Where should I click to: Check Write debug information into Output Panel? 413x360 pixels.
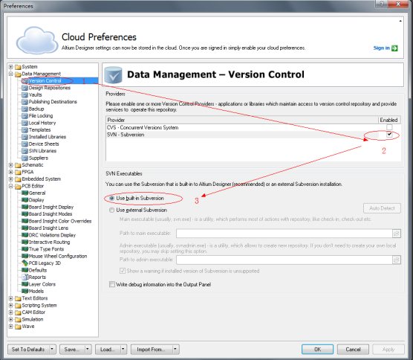[x=112, y=284]
